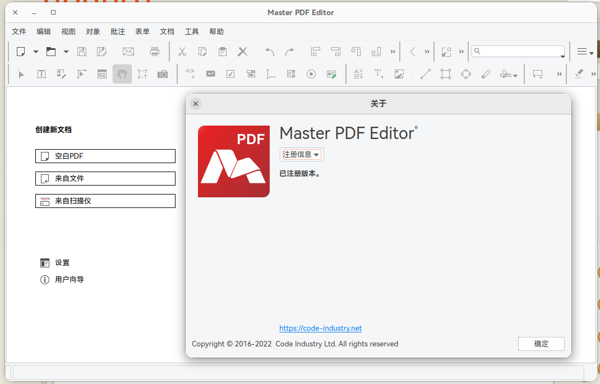Open the 文件 menu
This screenshot has width=600, height=384.
tap(19, 32)
